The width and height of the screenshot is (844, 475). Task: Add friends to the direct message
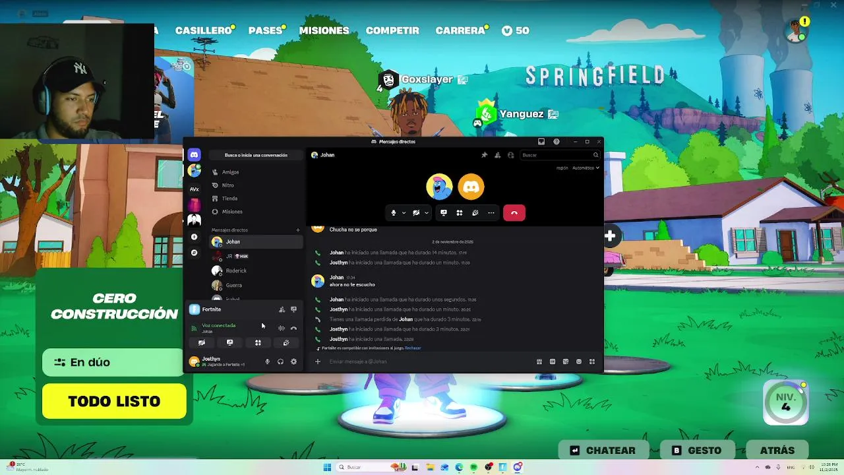497,155
